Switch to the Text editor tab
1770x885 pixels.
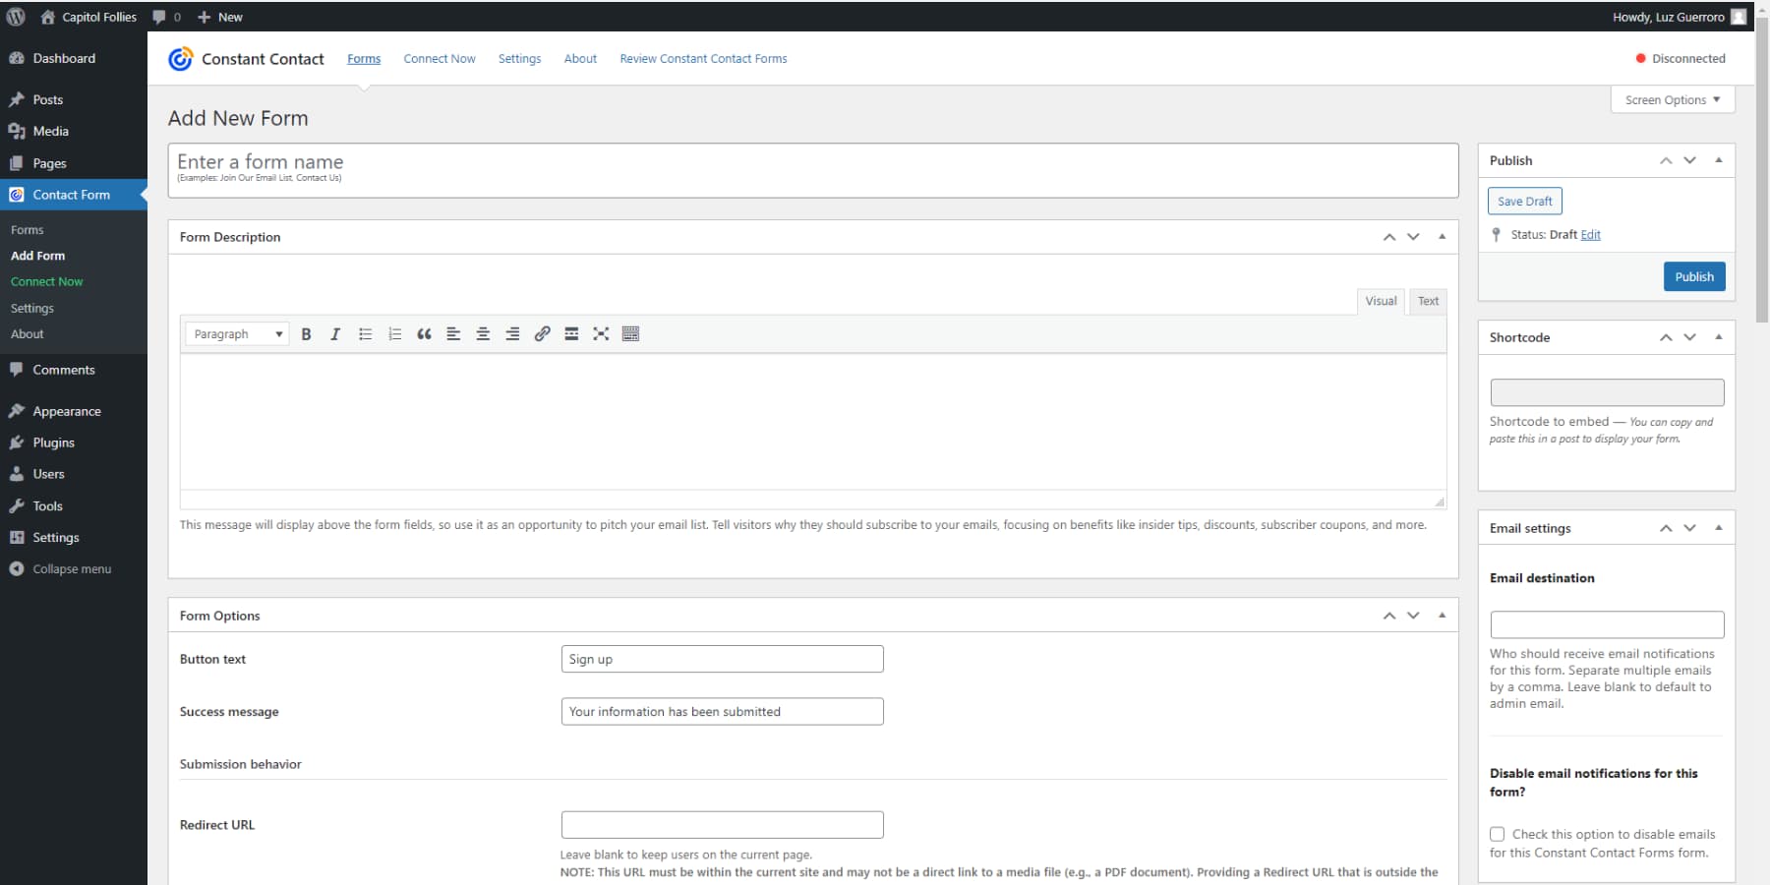click(1427, 301)
